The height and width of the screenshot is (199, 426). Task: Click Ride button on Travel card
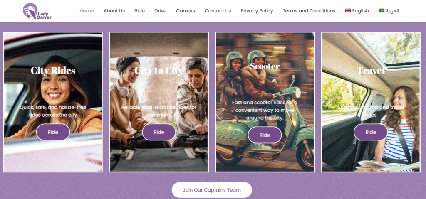[x=371, y=132]
